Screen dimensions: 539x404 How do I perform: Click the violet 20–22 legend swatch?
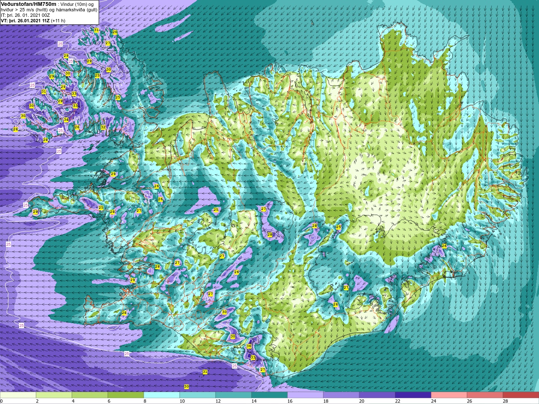coord(377,395)
